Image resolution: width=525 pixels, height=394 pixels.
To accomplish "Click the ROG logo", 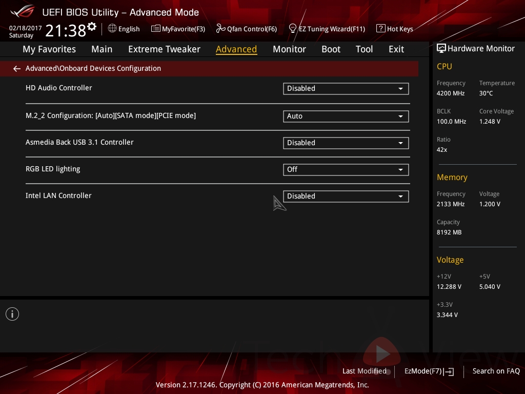I will coord(22,11).
